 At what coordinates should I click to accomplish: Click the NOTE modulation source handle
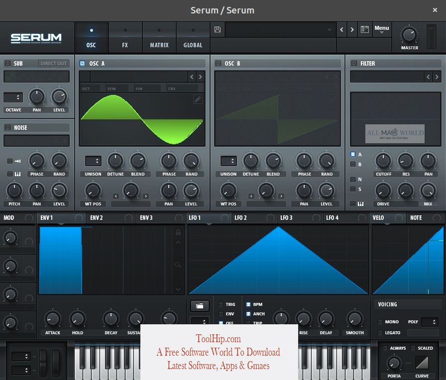pos(437,218)
